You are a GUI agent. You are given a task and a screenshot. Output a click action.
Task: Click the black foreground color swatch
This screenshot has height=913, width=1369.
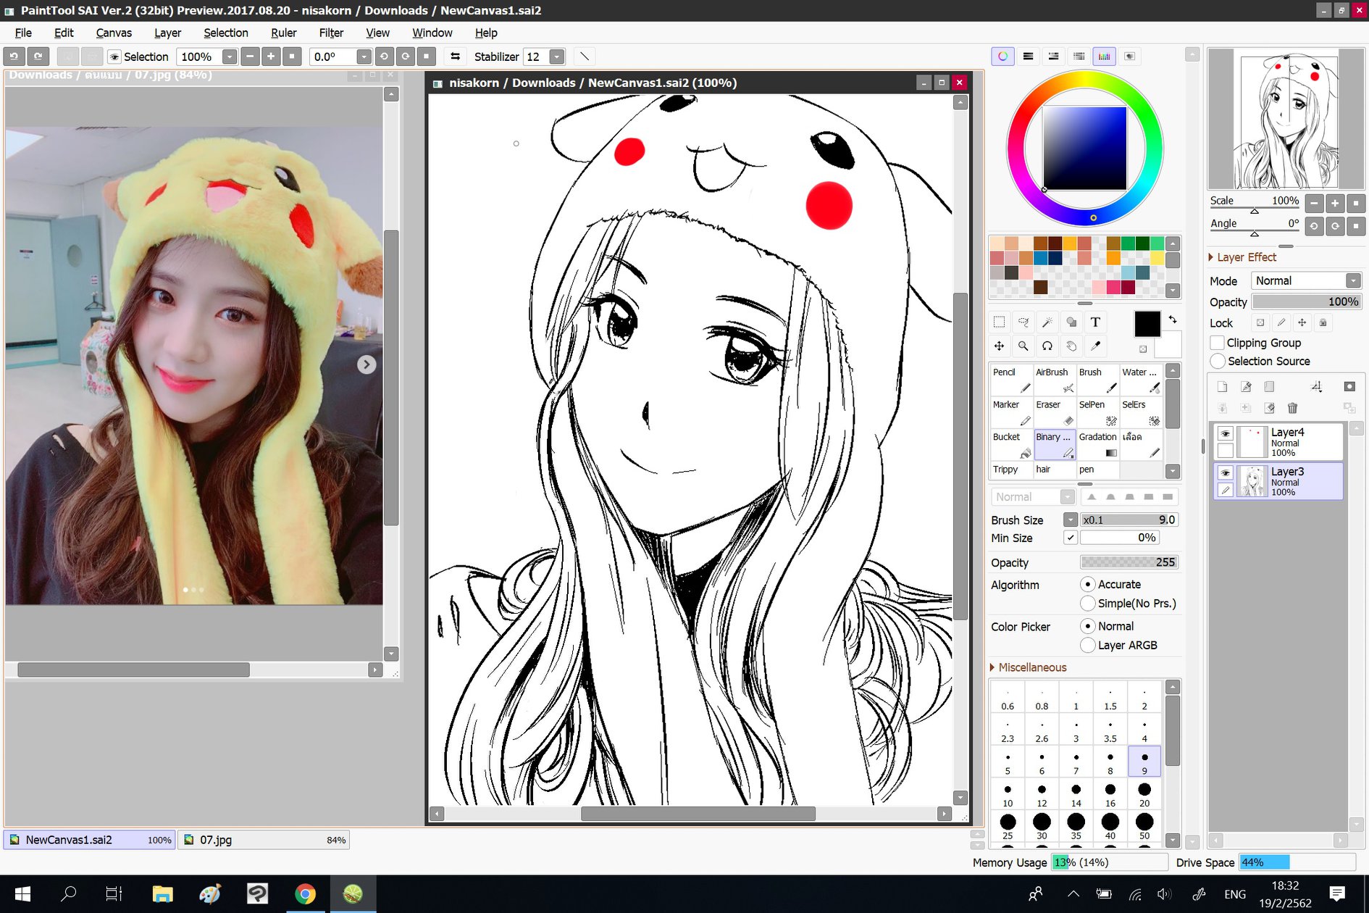coord(1147,324)
